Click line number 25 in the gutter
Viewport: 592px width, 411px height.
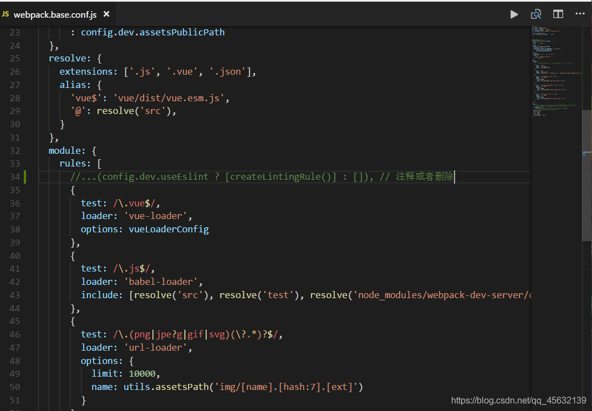coord(15,59)
